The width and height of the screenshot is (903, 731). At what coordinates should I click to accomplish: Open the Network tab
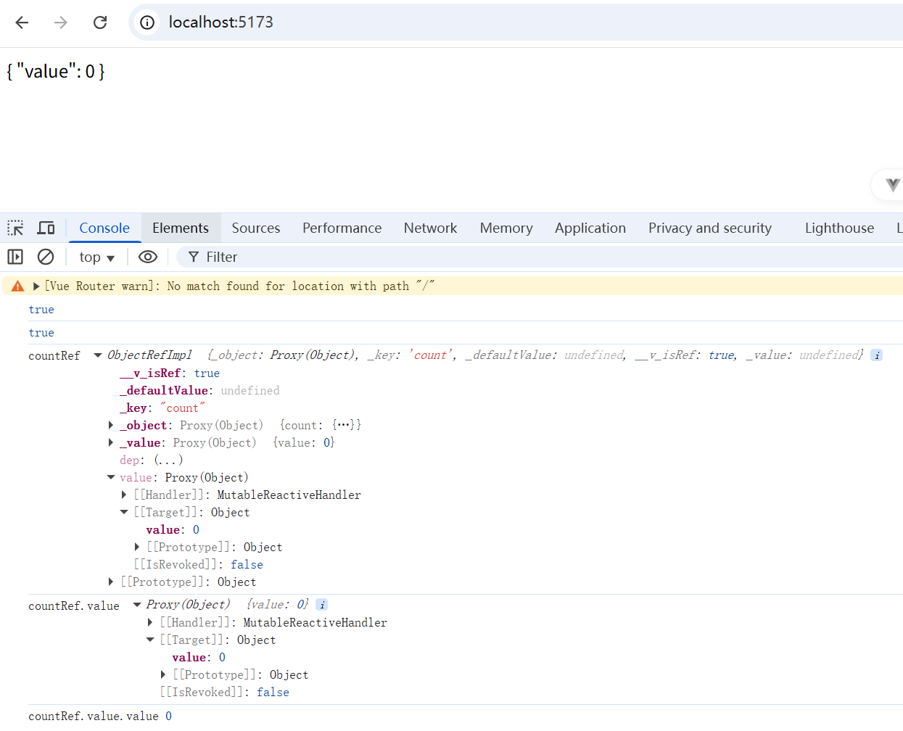(430, 228)
